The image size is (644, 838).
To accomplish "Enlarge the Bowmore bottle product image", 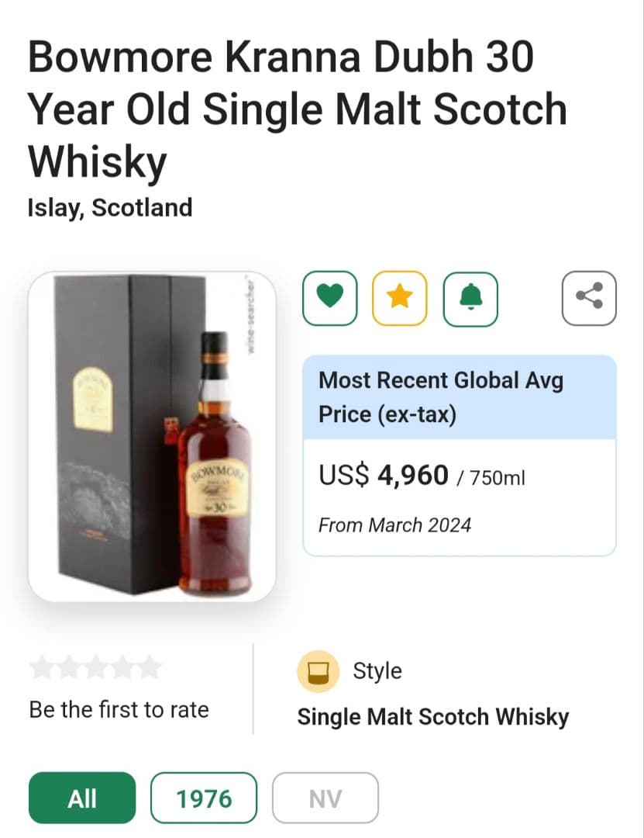I will click(152, 436).
